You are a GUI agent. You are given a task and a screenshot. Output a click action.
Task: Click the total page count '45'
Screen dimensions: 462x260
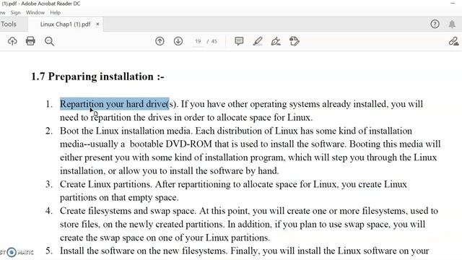(x=214, y=42)
